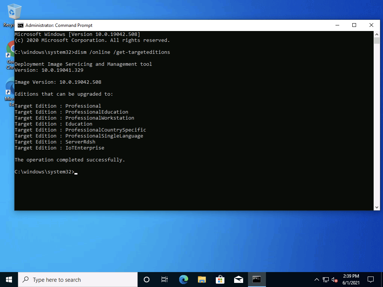Click the console scrollbar thumb
The image size is (383, 287).
(x=377, y=41)
